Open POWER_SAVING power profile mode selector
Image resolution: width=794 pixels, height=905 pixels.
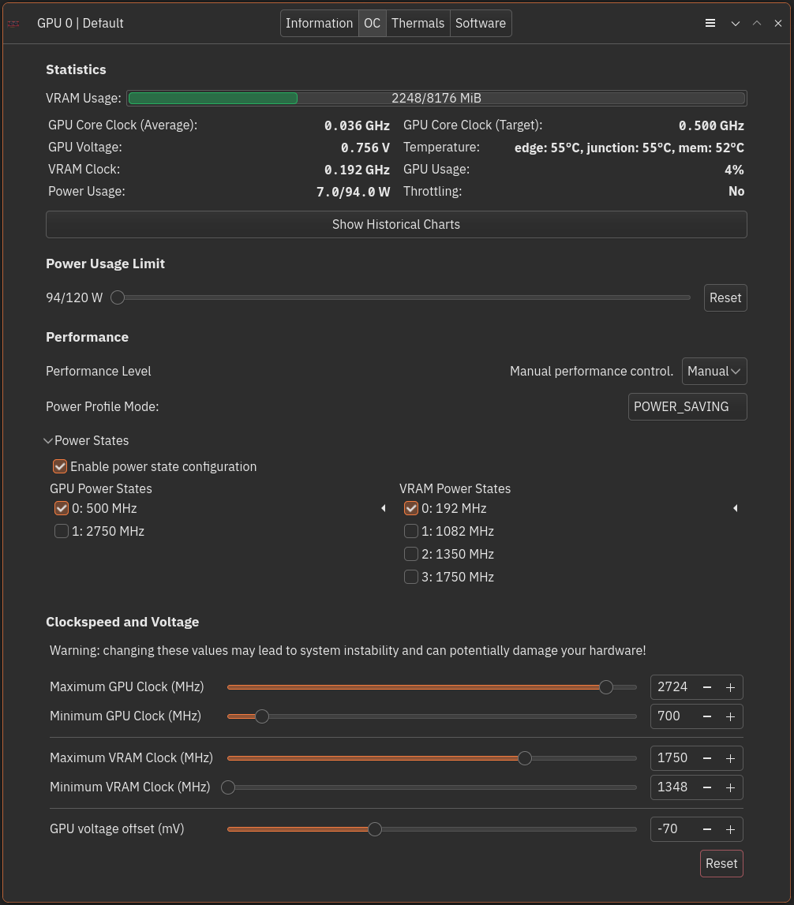[x=687, y=407]
